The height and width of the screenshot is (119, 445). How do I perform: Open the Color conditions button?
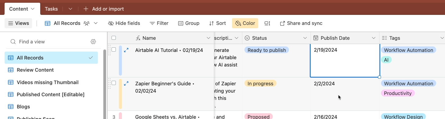[245, 23]
